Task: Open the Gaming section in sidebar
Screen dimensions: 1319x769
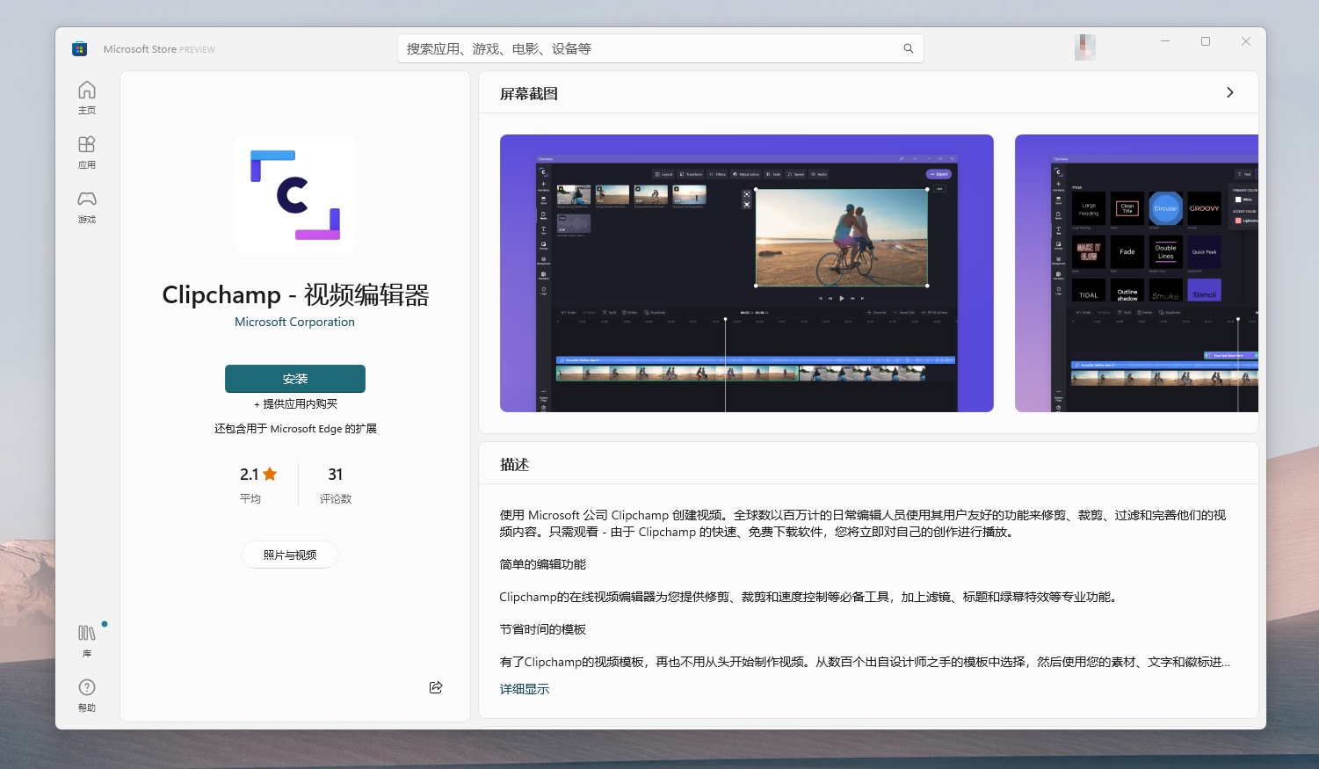Action: point(87,207)
